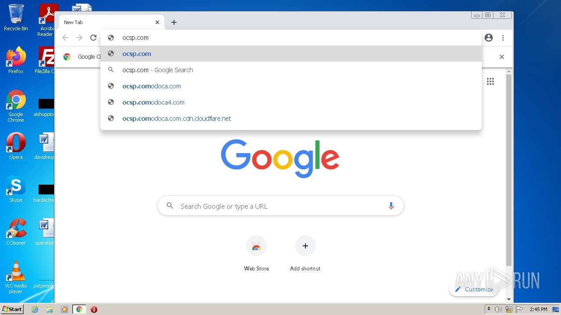Reload the page with refresh icon
561x315 pixels.
click(93, 38)
